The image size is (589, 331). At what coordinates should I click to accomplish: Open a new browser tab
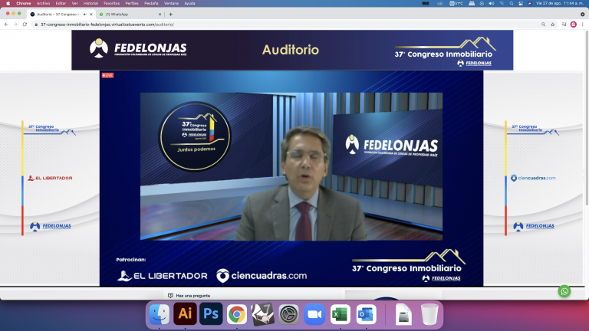coord(170,15)
